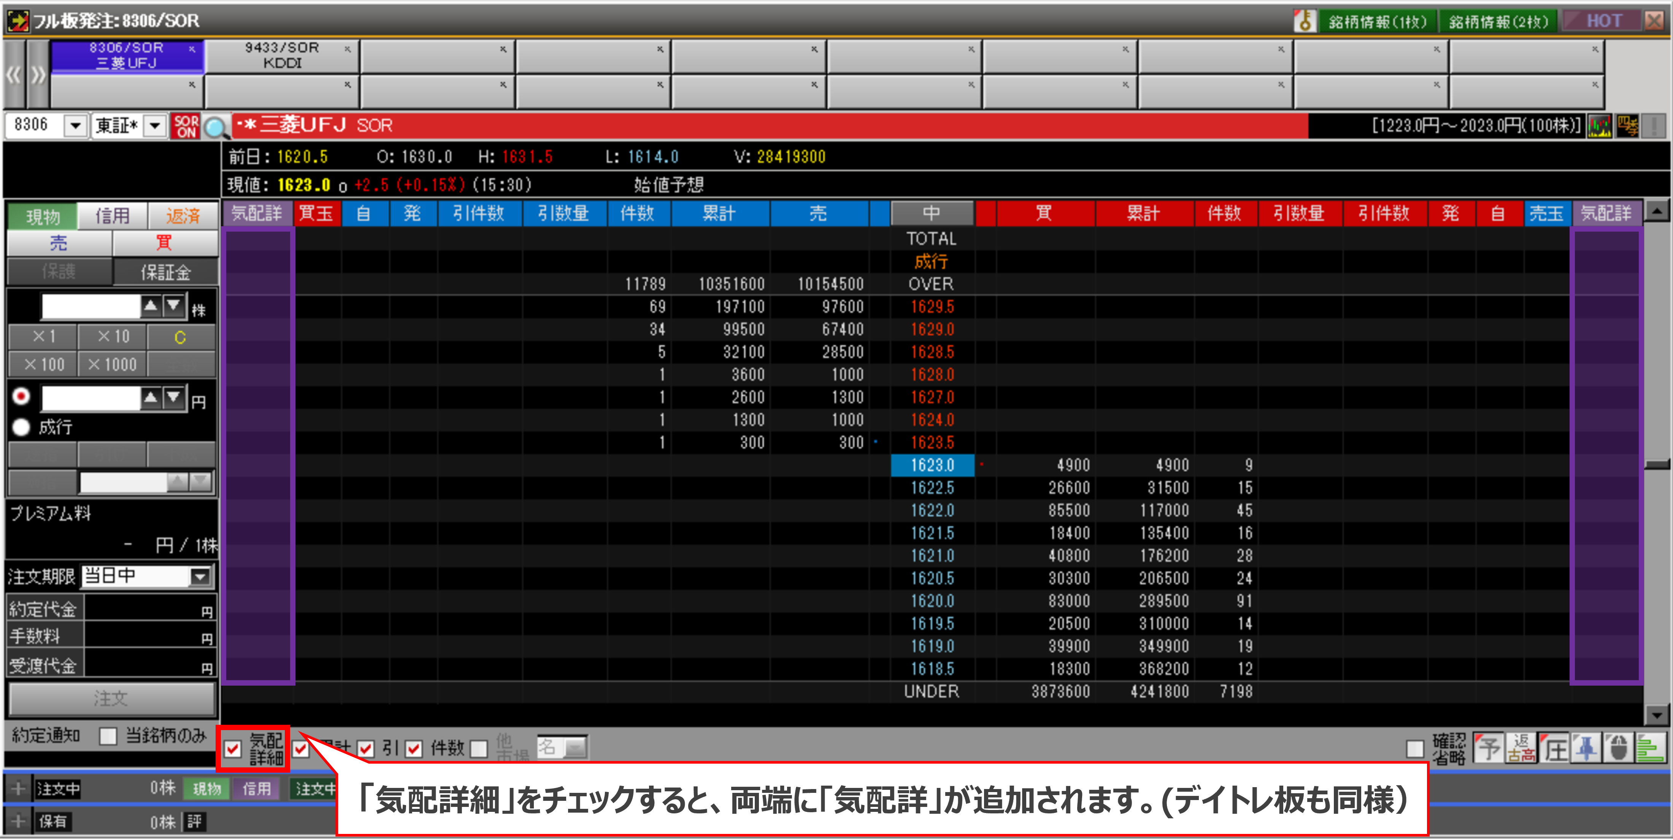The width and height of the screenshot is (1673, 840).
Task: Click the SOR ON toggle icon
Action: 186,126
